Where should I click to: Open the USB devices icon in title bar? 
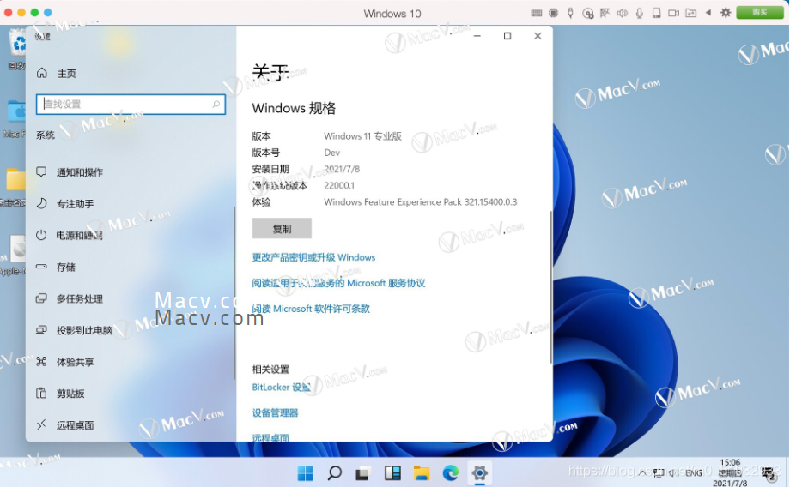tap(570, 13)
